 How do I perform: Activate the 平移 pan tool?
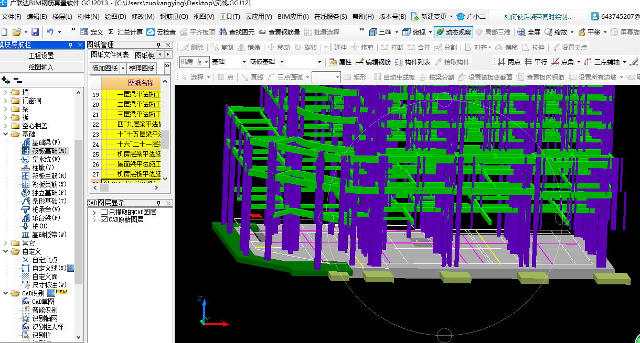(589, 32)
